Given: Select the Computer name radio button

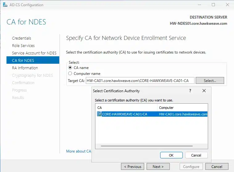Looking at the screenshot, I should point(70,74).
